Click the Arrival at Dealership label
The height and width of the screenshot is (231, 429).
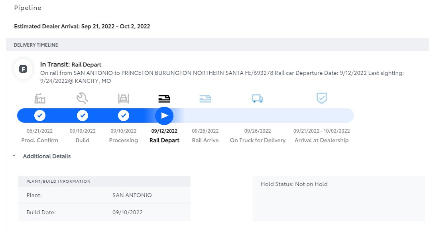point(321,140)
